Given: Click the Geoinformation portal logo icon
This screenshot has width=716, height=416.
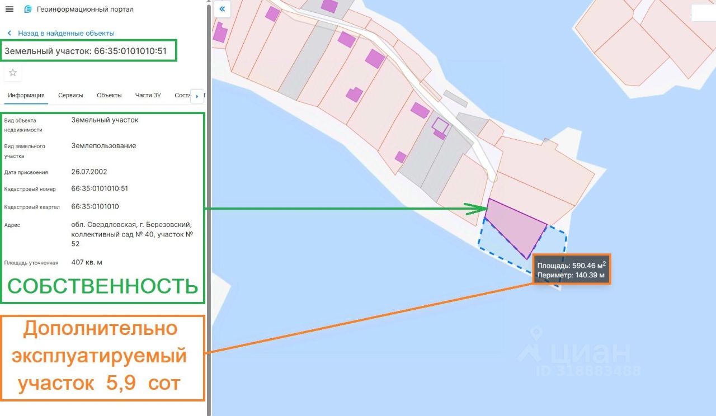Looking at the screenshot, I should [x=28, y=10].
